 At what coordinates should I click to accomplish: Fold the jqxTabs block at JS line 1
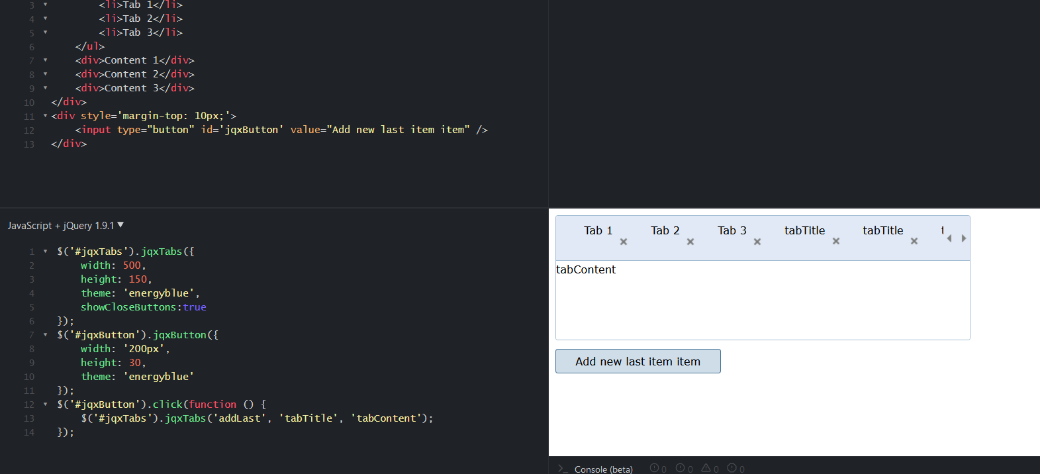coord(45,252)
